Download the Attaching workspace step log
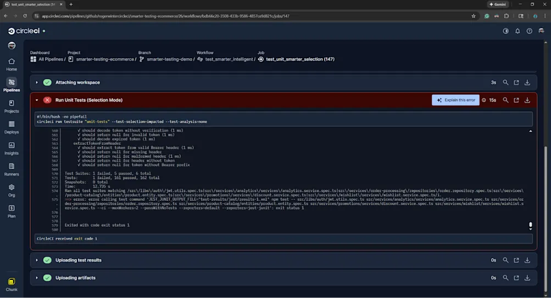This screenshot has width=551, height=298. [x=527, y=82]
